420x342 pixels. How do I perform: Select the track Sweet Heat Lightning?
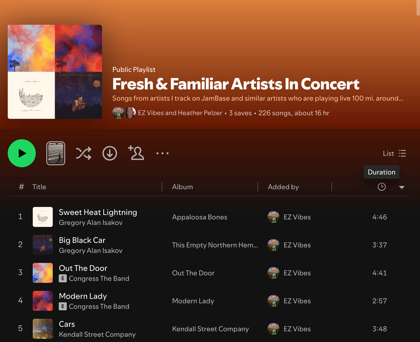point(98,212)
